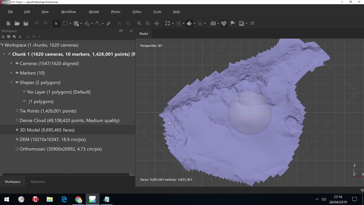The image size is (364, 205).
Task: Click the Add Scale Bar icon in Workspace toolbar
Action: [x=20, y=37]
